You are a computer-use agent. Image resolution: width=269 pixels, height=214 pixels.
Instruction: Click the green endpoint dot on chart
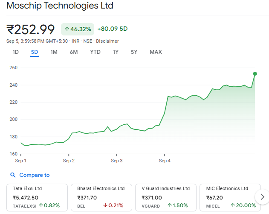(x=255, y=73)
